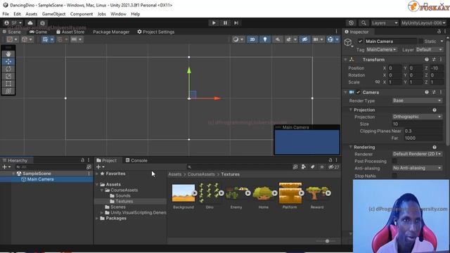Click the Step frame button
450x253 pixels.
pos(236,23)
